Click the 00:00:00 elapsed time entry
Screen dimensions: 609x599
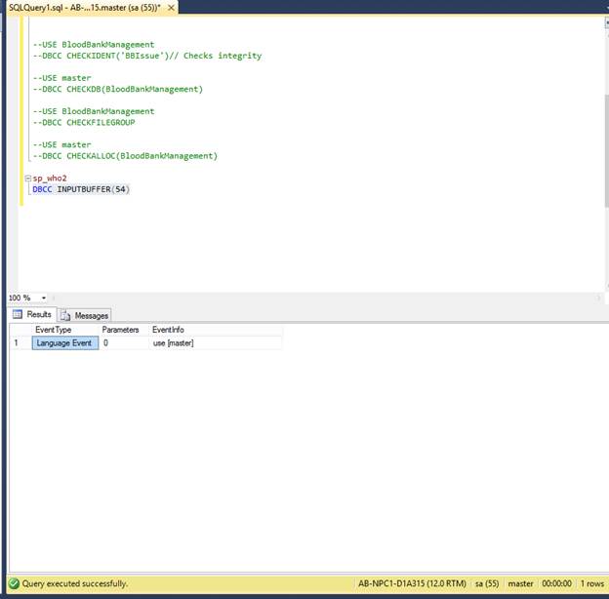(556, 583)
